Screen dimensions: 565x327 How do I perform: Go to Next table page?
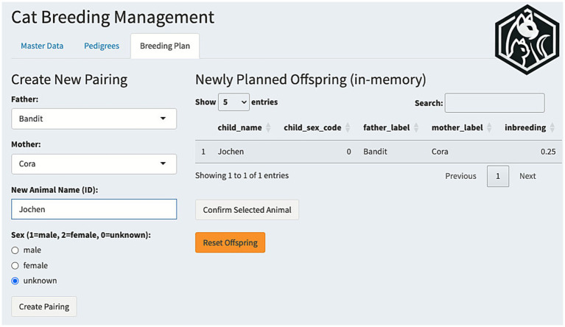tap(527, 176)
